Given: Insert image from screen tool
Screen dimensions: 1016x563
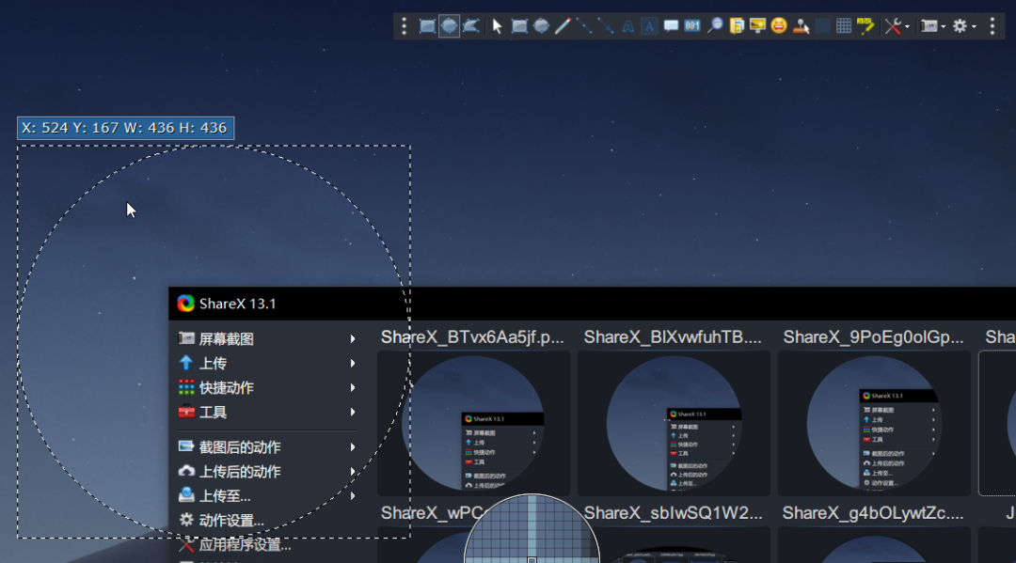Looking at the screenshot, I should coord(757,26).
